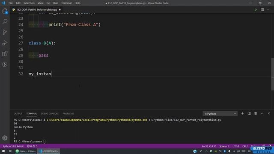Image resolution: width=274 pixels, height=154 pixels.
Task: Click the CRLF end-of-line status item
Action: [x=245, y=146]
